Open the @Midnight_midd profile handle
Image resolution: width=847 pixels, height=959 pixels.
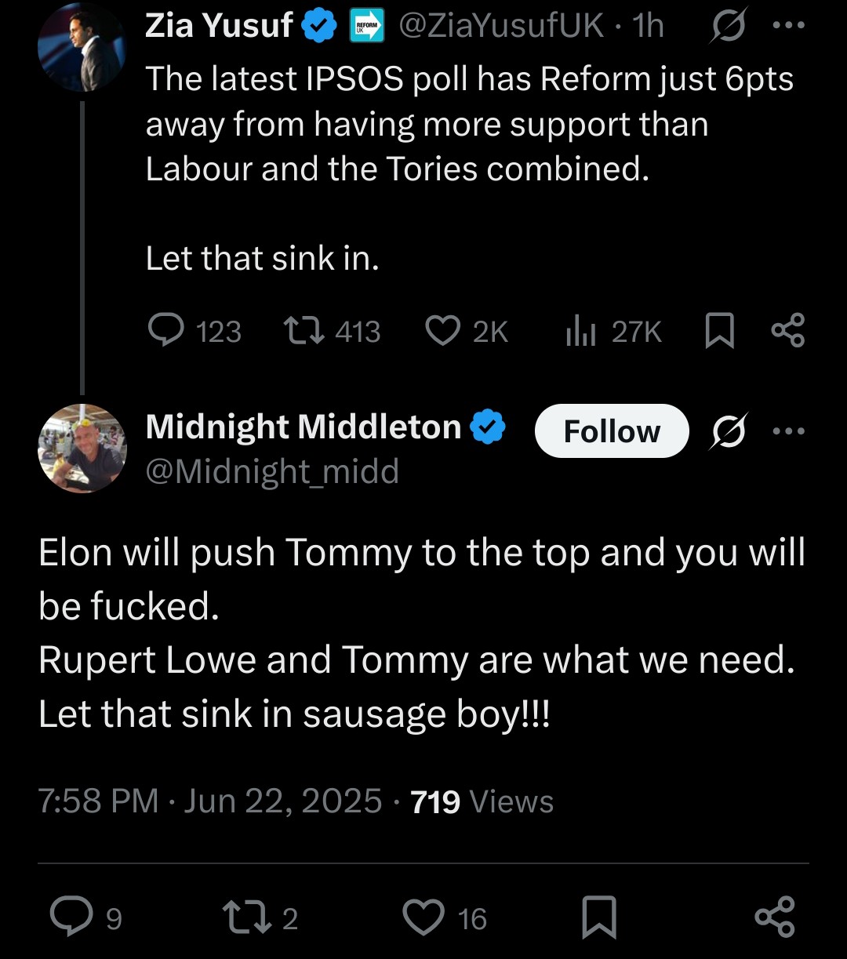click(x=272, y=471)
